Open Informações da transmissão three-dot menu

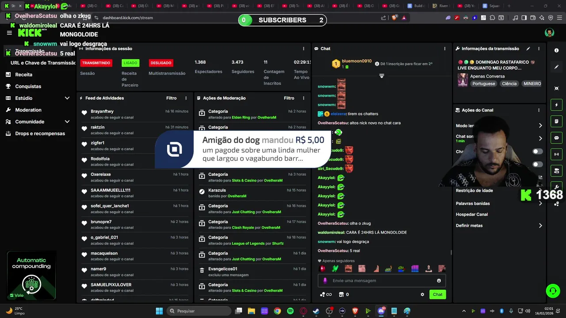coord(539,49)
